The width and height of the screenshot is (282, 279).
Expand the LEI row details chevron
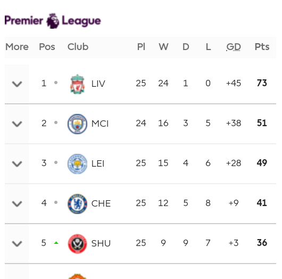(17, 164)
